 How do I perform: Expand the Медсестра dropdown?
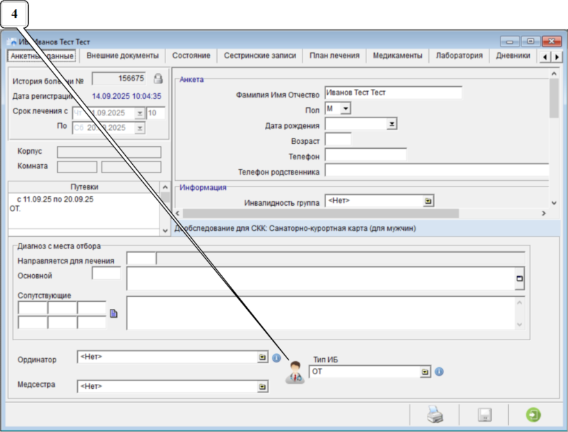tap(262, 385)
